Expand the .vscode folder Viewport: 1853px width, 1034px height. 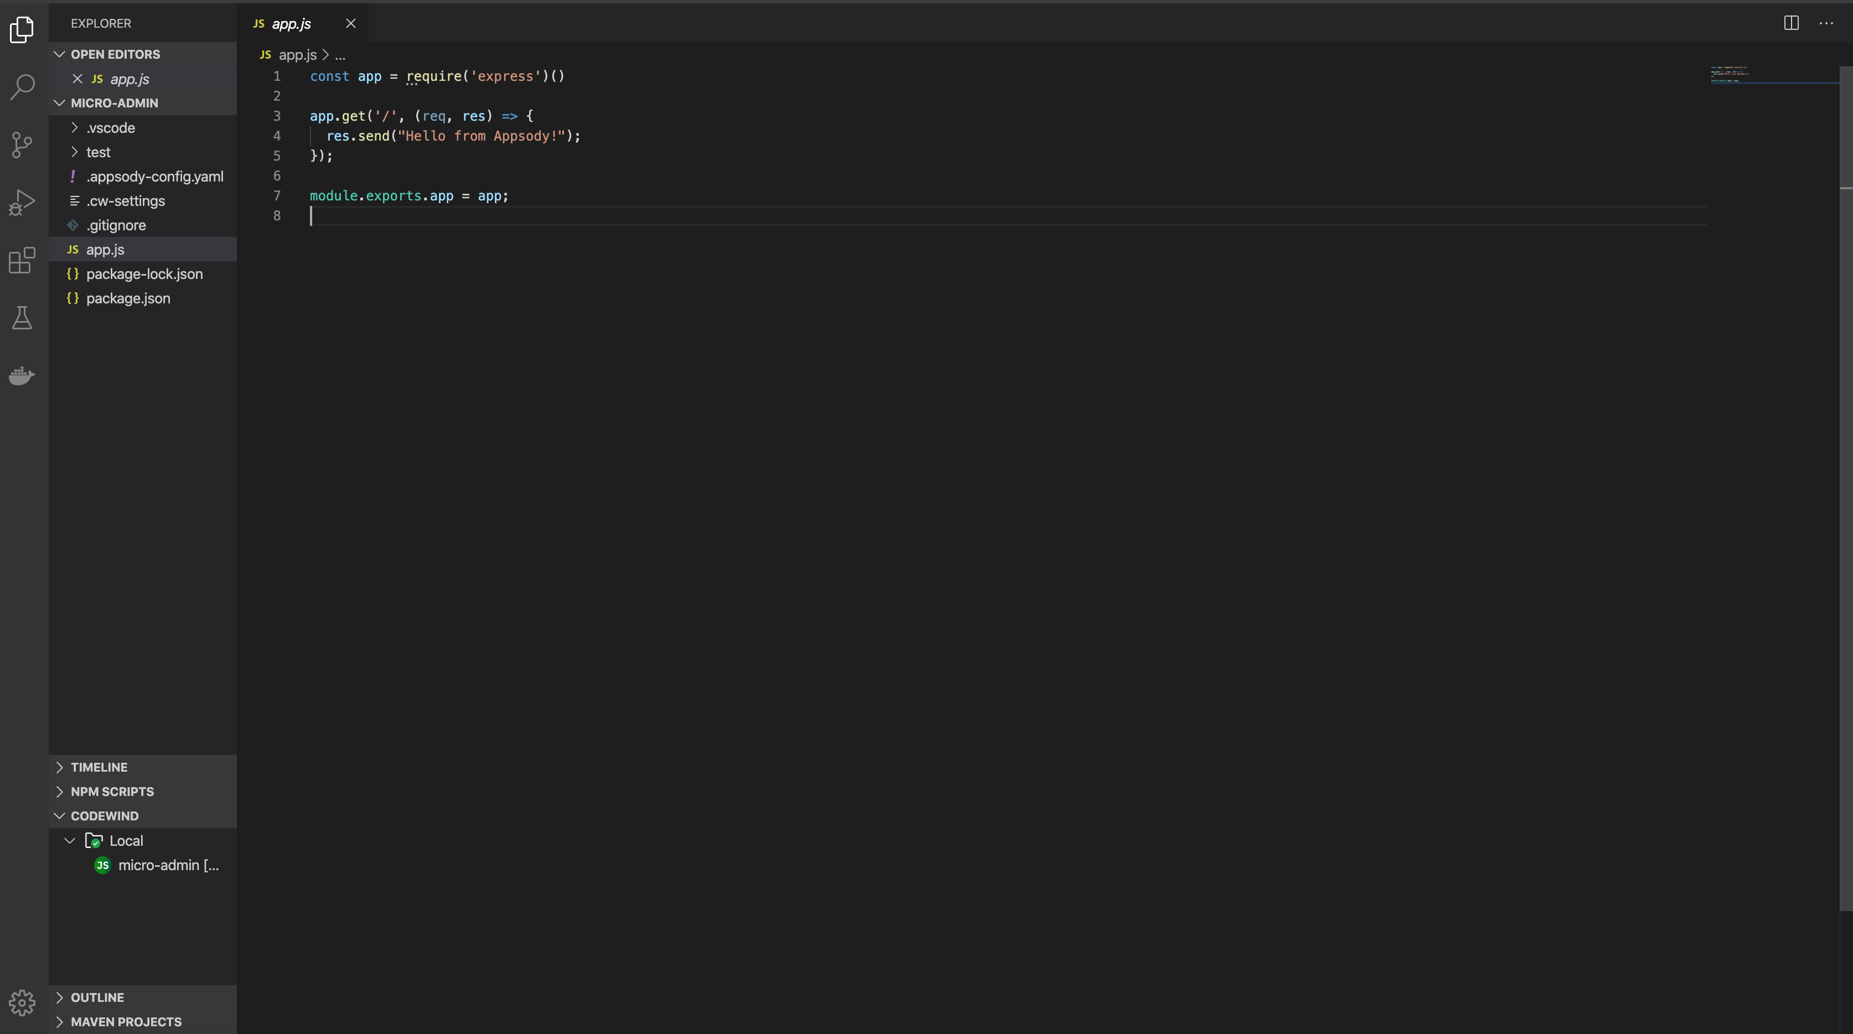point(110,127)
